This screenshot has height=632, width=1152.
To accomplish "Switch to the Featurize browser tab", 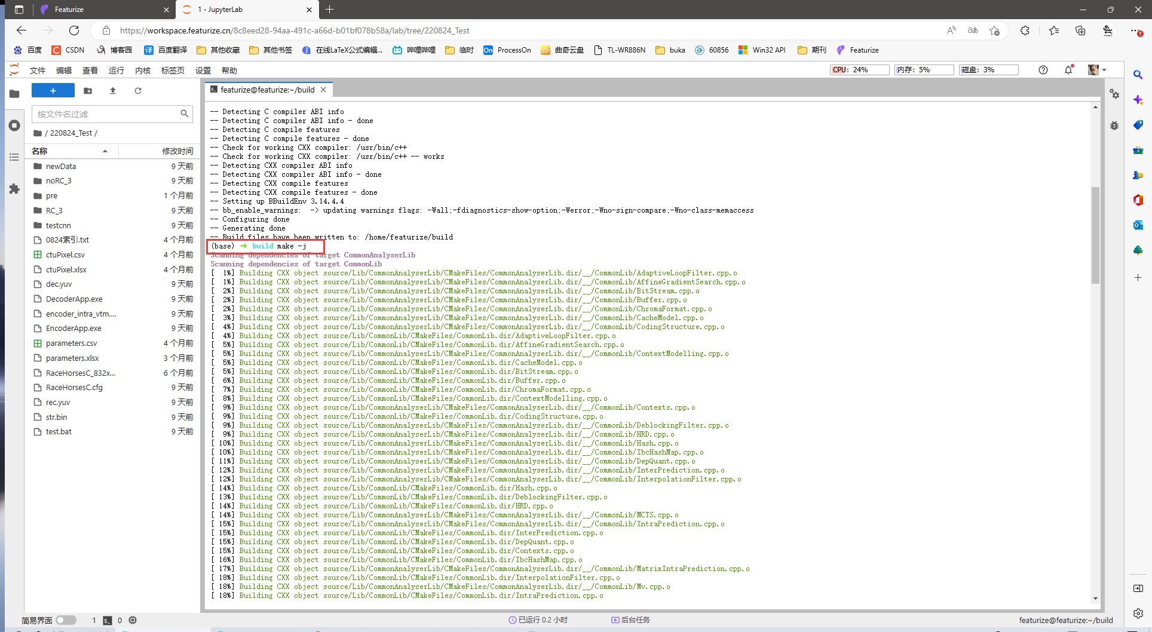I will [105, 10].
